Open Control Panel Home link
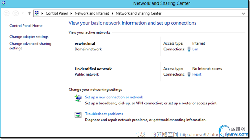Image resolution: width=250 pixels, height=139 pixels. [x=26, y=26]
